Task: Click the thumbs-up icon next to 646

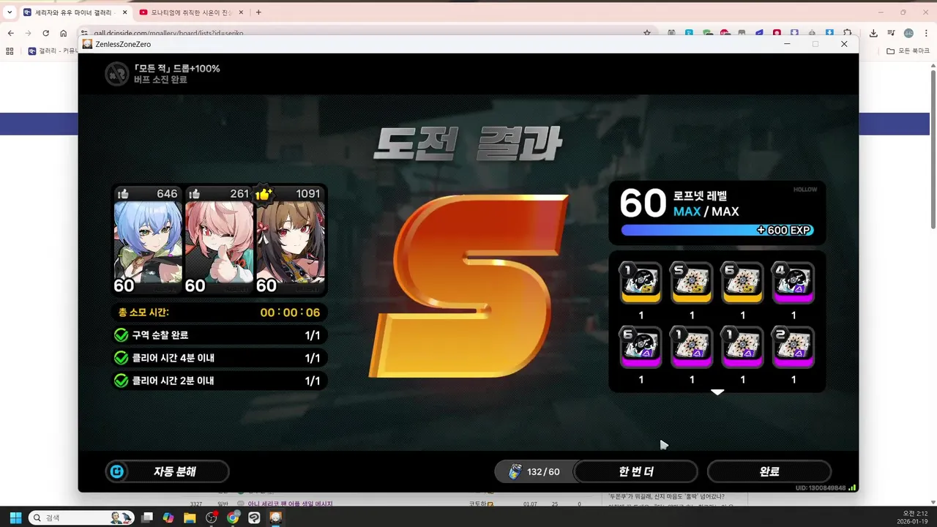Action: click(123, 194)
